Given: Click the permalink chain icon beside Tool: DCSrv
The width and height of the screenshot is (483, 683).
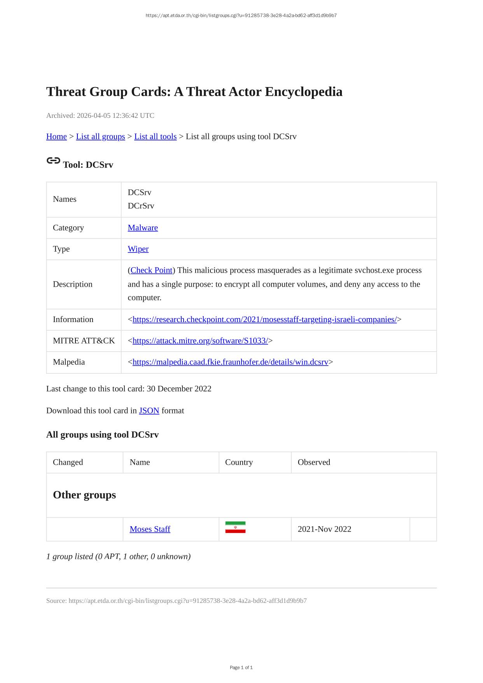Looking at the screenshot, I should [53, 161].
